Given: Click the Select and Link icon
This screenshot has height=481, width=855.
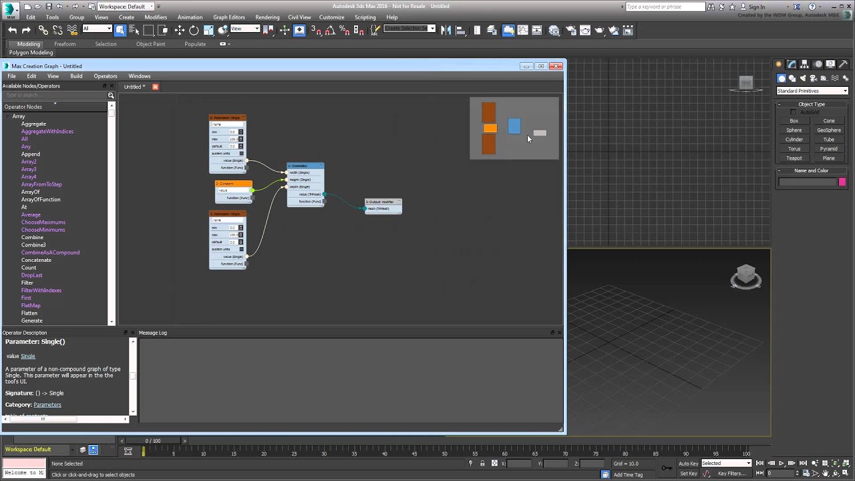Looking at the screenshot, I should (43, 30).
